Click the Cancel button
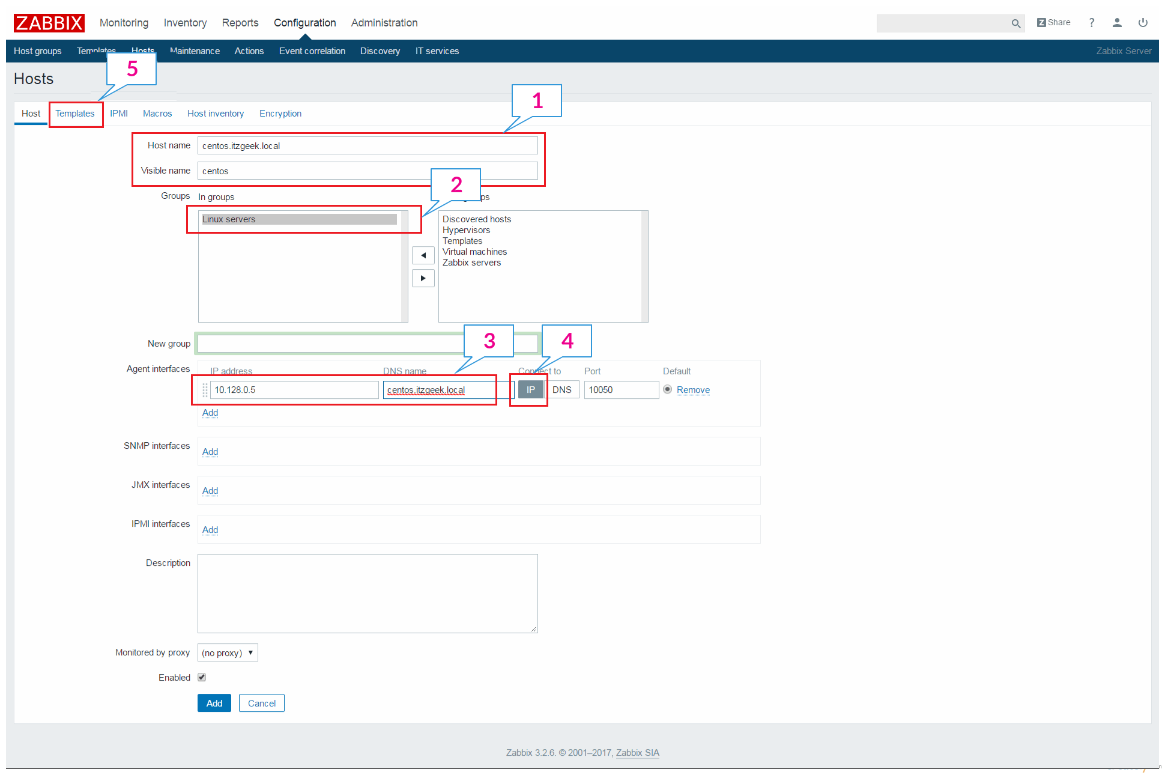Screen dimensions: 1165x775 262,703
